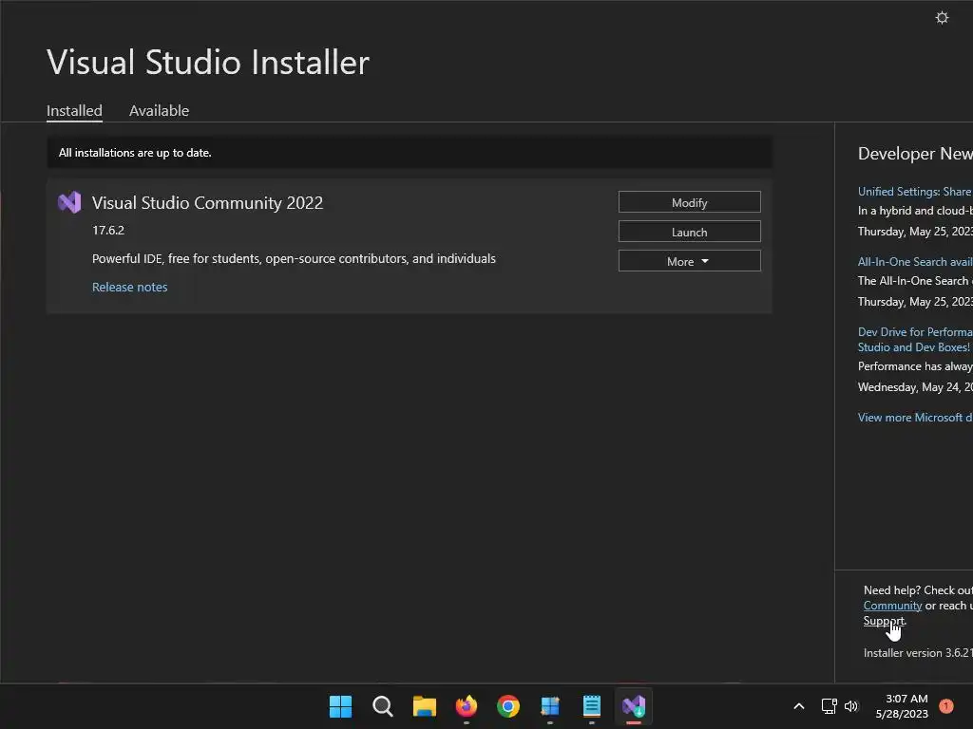The width and height of the screenshot is (973, 729).
Task: Click the 17.6.2 version text
Action: (108, 230)
